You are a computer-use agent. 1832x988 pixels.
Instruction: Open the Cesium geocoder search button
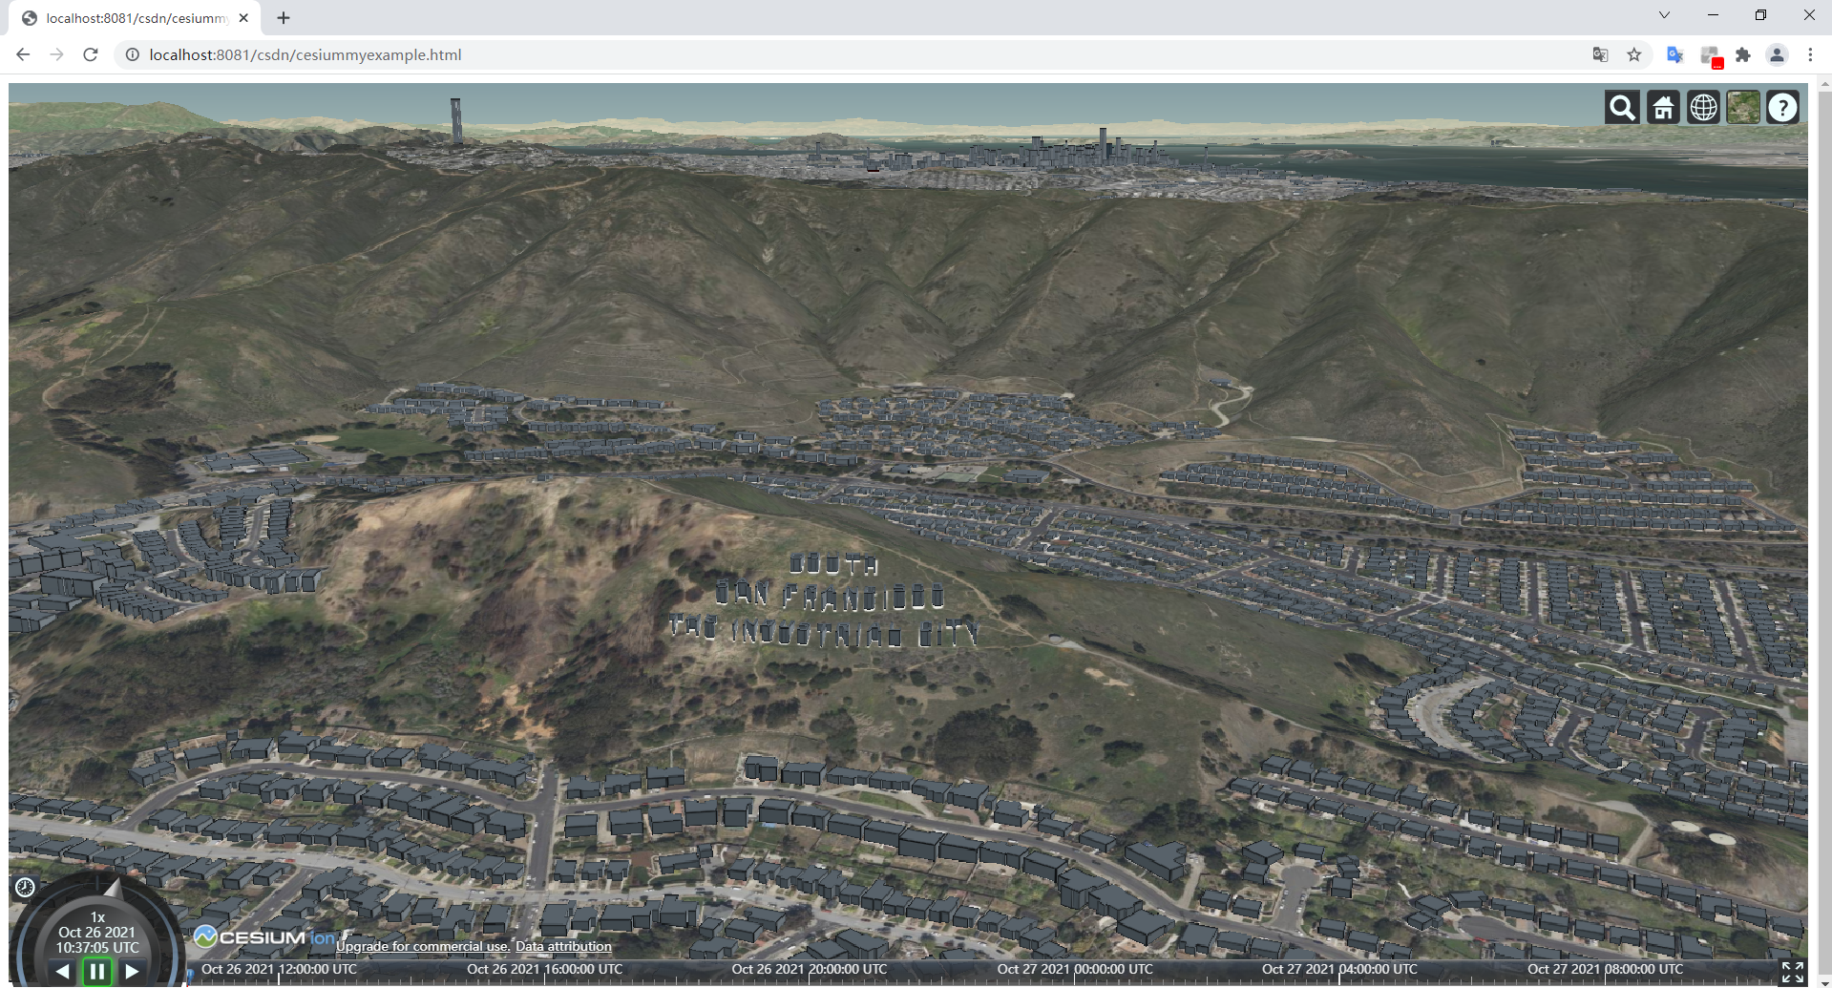coord(1622,108)
